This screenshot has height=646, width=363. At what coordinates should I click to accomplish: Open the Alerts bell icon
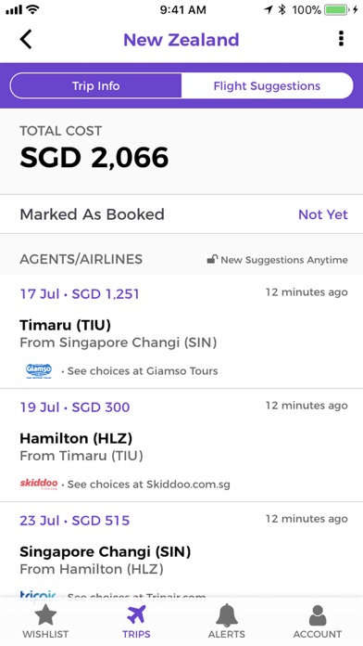point(227,615)
